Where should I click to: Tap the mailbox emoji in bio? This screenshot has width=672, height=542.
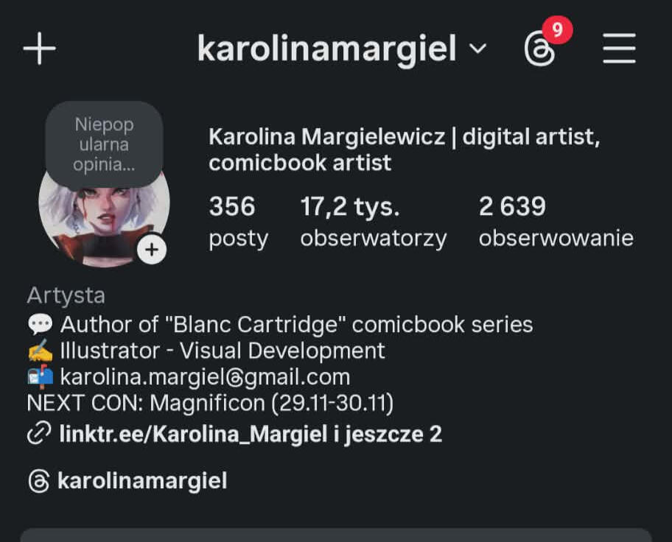[41, 377]
